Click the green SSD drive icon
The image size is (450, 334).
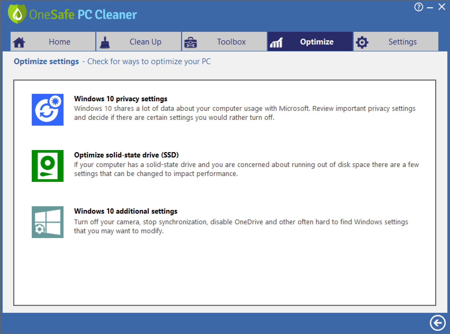pyautogui.click(x=48, y=166)
